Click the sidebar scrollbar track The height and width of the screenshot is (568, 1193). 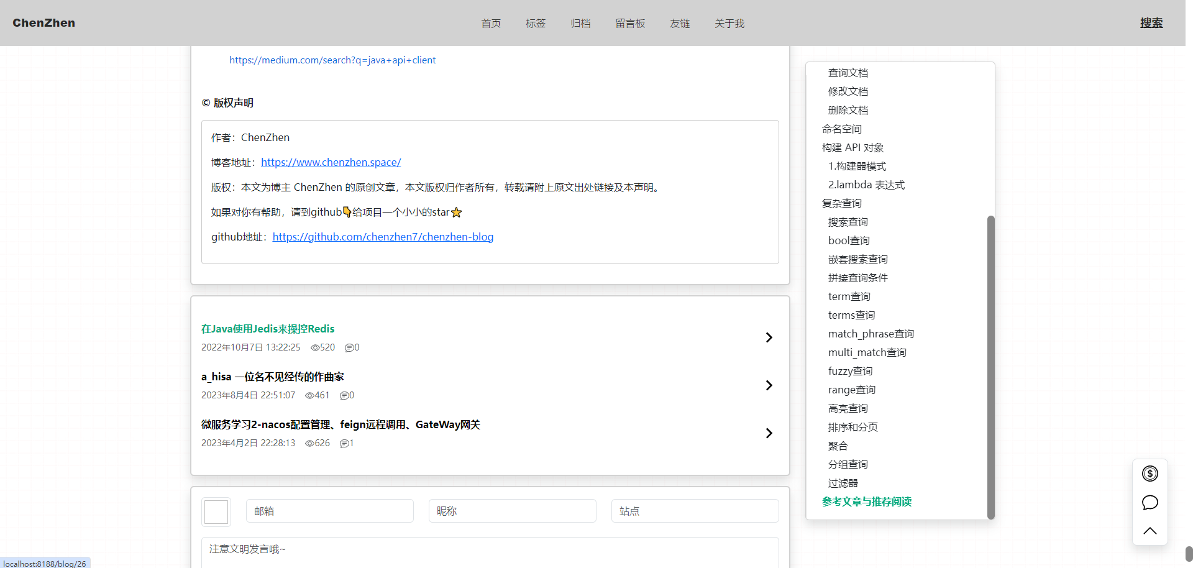pos(990,367)
